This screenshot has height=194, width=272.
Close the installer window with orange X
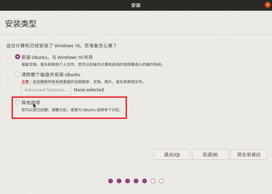(268, 5)
